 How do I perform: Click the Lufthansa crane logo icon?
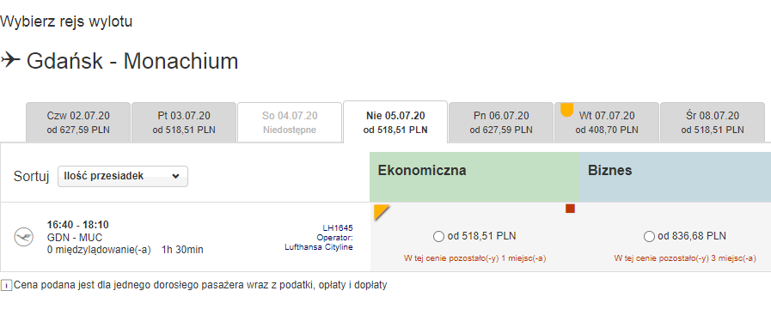[x=22, y=237]
